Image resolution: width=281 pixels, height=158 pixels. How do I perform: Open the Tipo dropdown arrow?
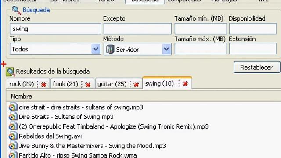(x=96, y=49)
